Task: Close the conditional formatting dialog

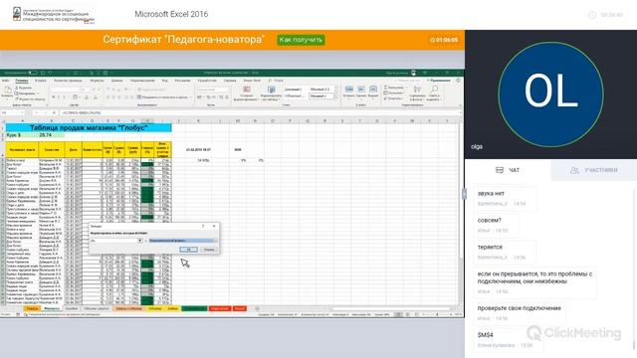Action: 214,226
